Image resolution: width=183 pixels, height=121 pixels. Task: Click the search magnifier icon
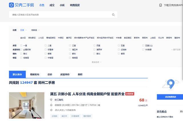(x=113, y=15)
